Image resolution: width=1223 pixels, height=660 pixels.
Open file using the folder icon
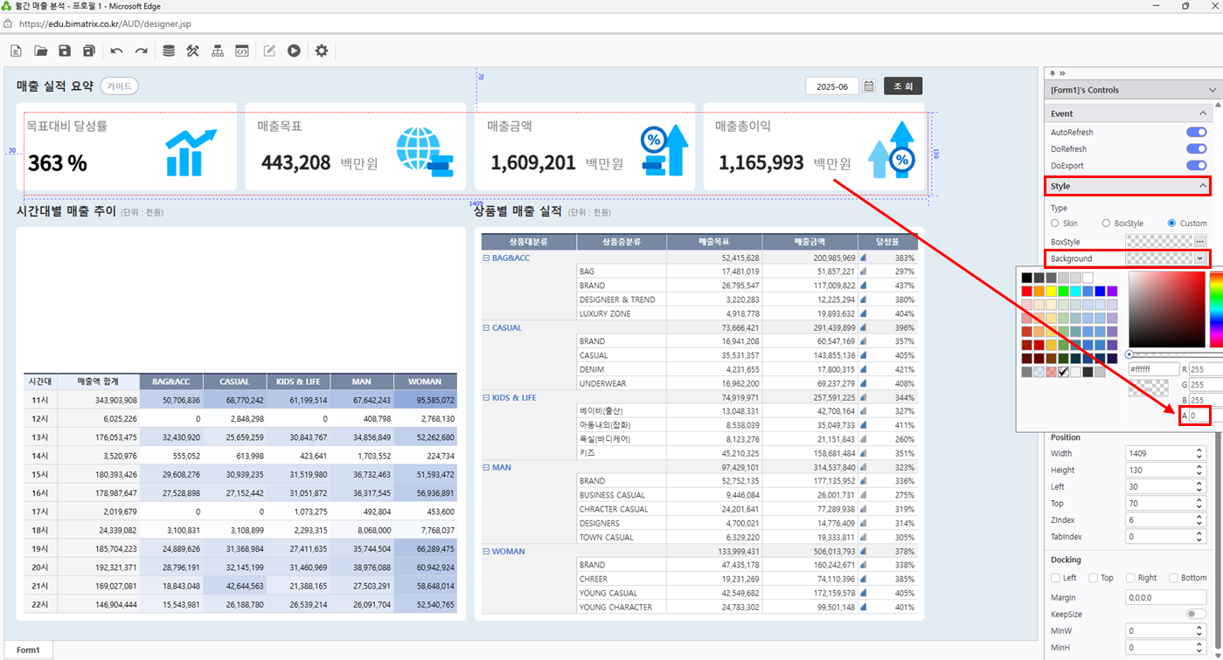pos(40,52)
